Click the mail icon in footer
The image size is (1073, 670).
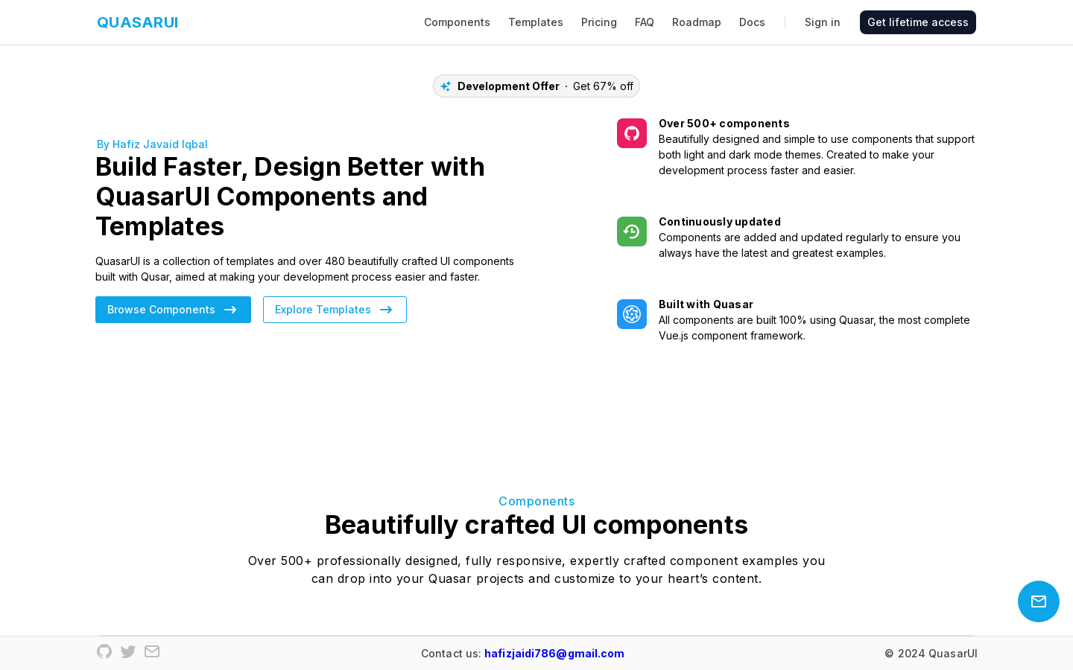(x=152, y=651)
